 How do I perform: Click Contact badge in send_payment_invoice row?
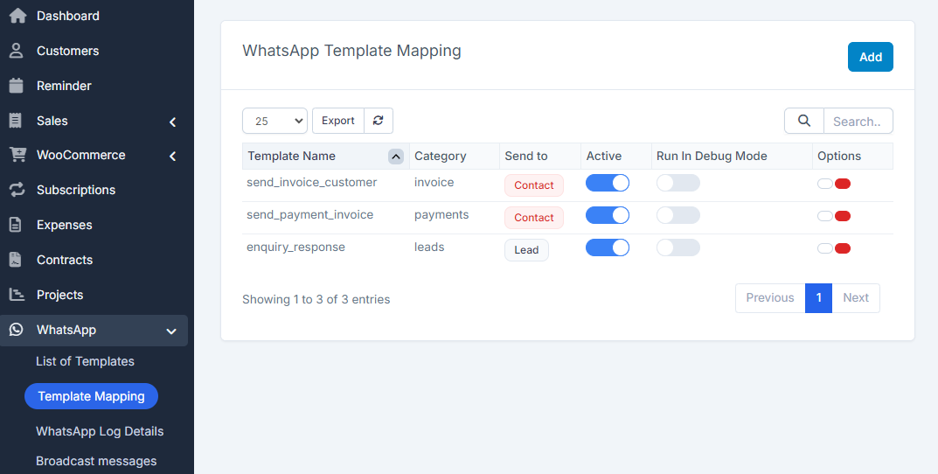(534, 218)
